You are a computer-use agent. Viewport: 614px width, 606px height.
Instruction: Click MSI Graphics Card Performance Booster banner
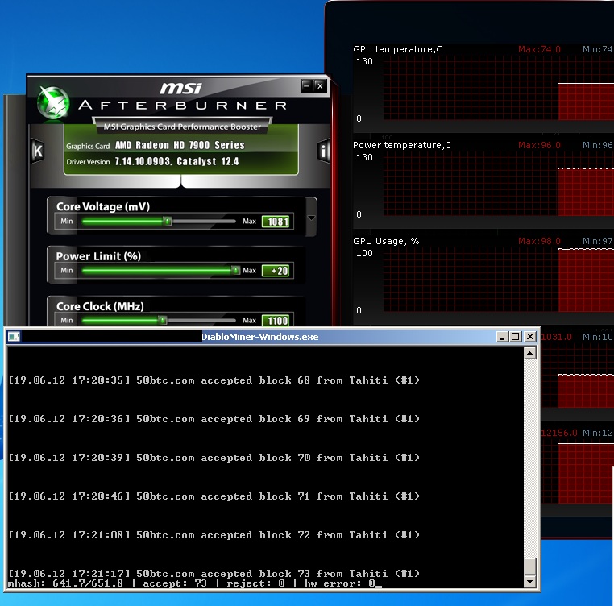(182, 127)
